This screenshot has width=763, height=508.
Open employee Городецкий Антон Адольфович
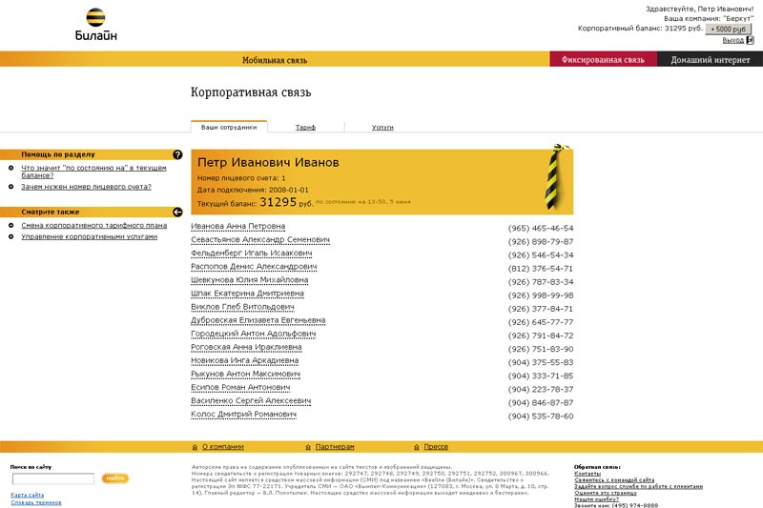(x=254, y=334)
